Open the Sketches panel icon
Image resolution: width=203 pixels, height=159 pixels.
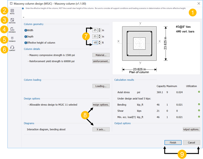pos(12,20)
